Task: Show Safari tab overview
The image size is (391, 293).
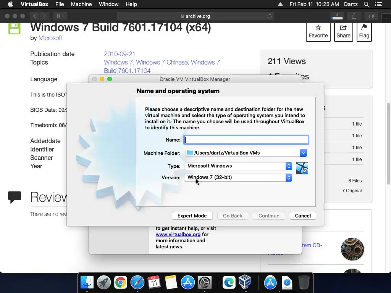Action: [x=371, y=16]
